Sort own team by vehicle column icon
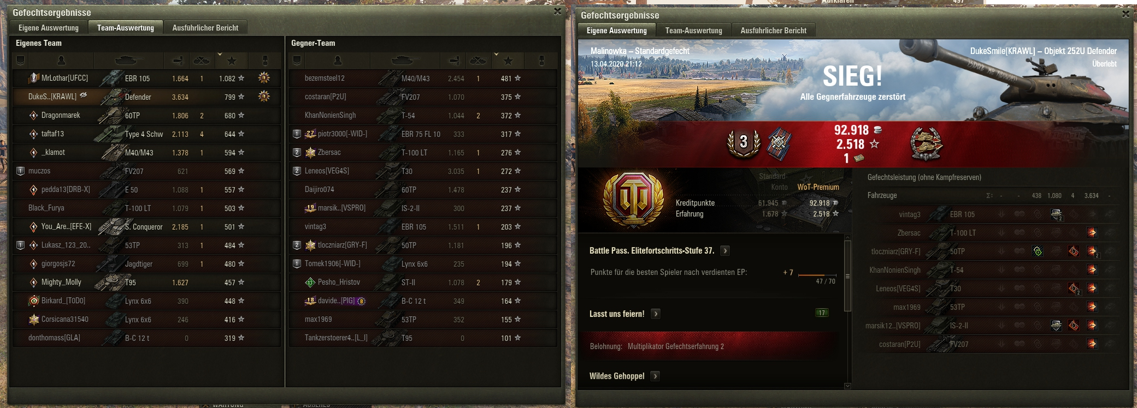The image size is (1137, 408). tap(128, 61)
